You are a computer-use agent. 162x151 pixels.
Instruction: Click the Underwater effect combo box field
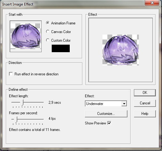(106, 103)
